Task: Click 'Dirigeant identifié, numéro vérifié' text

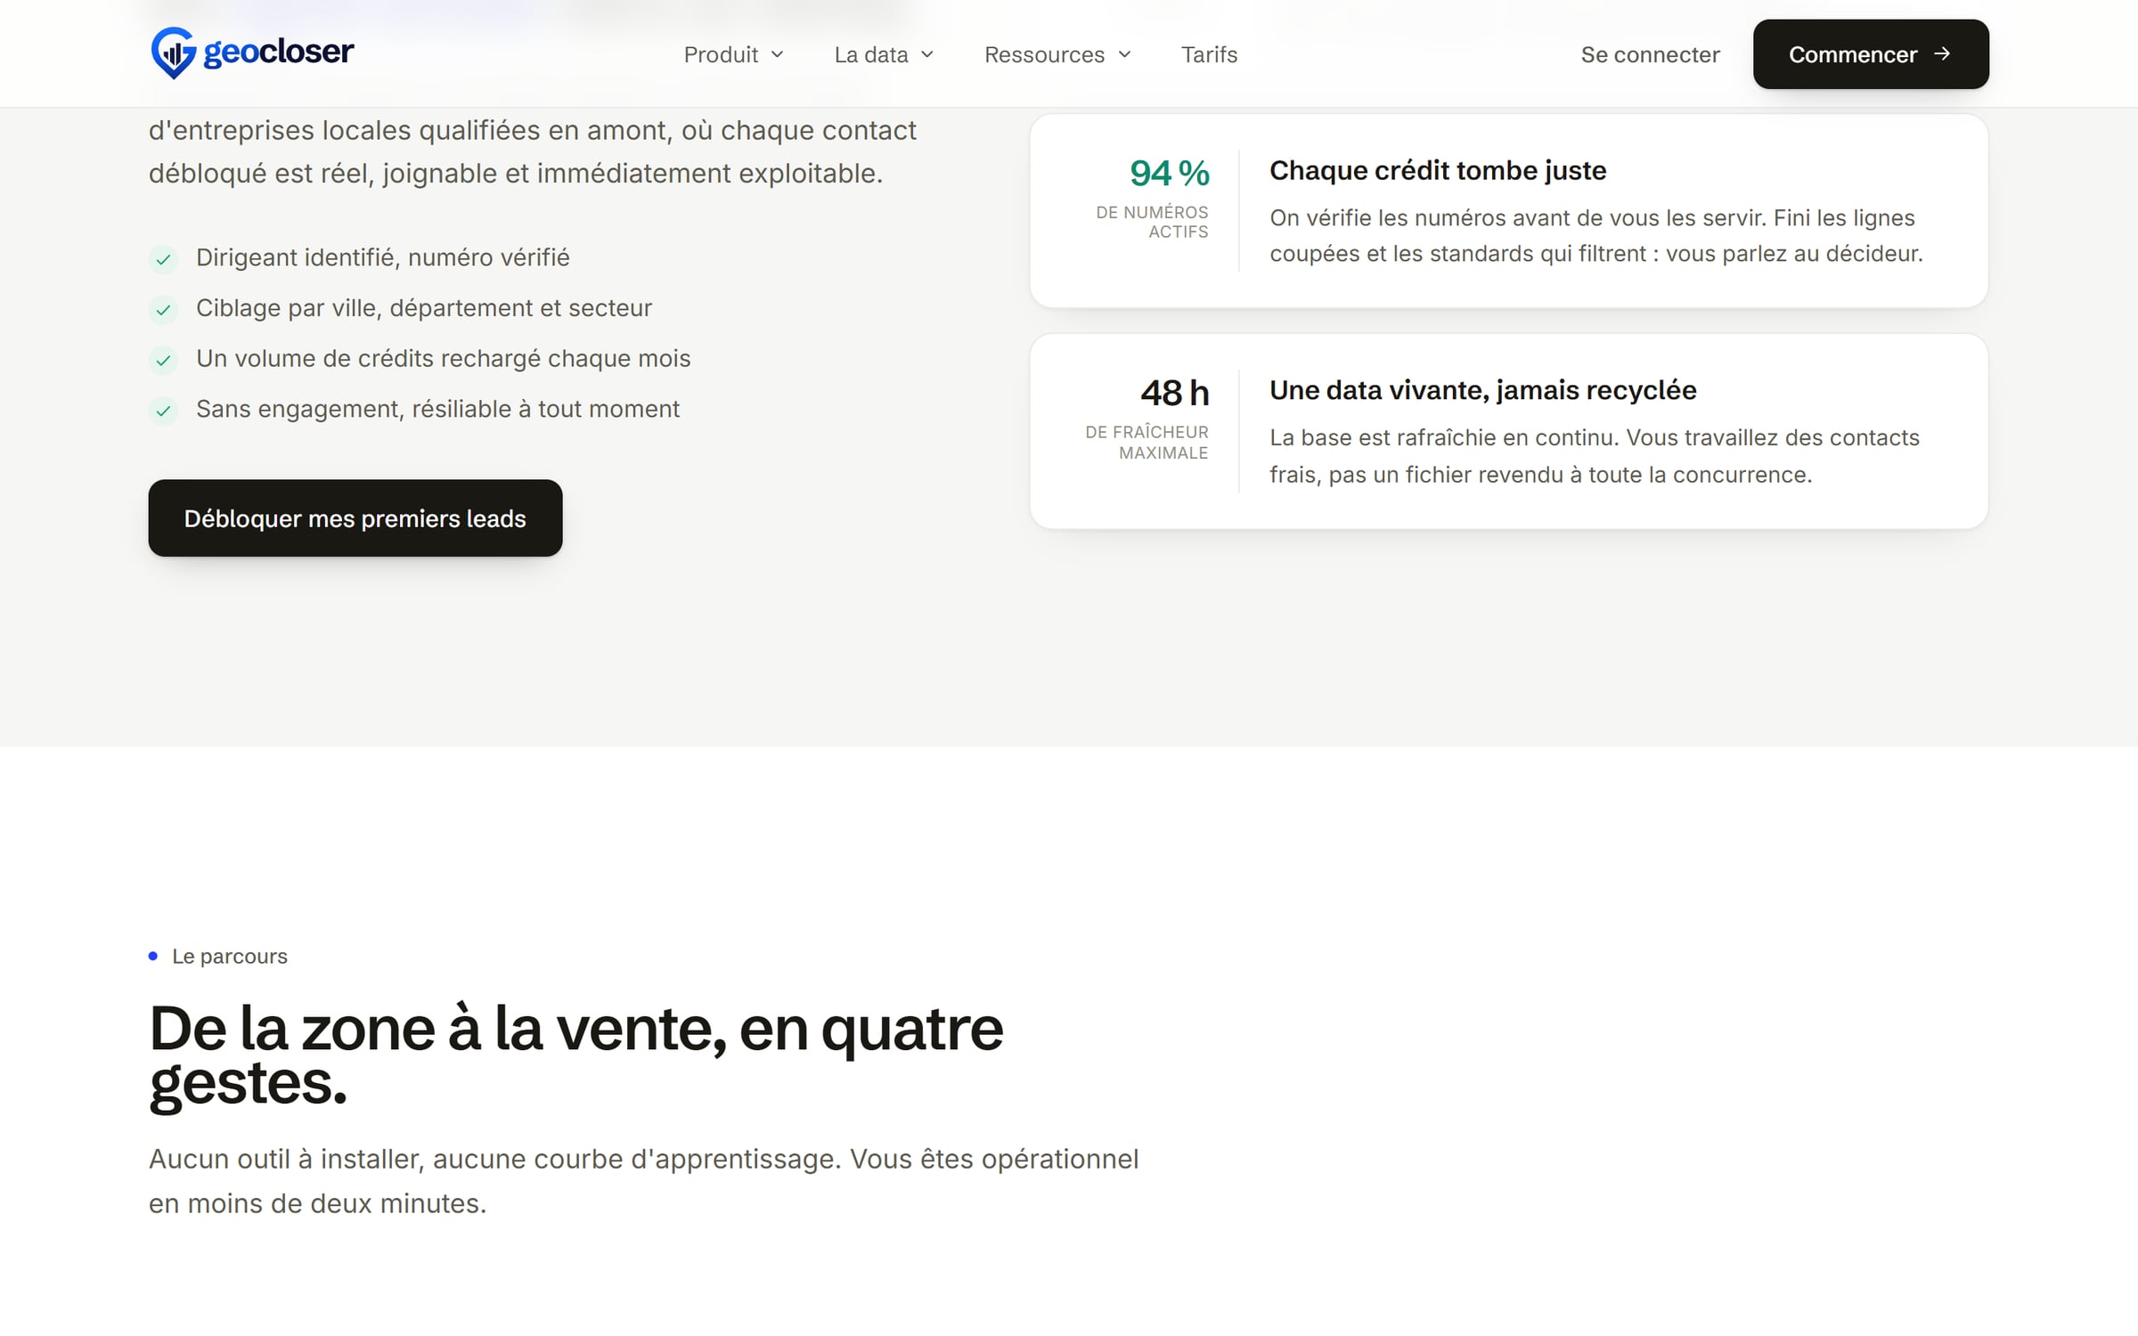Action: (x=383, y=258)
